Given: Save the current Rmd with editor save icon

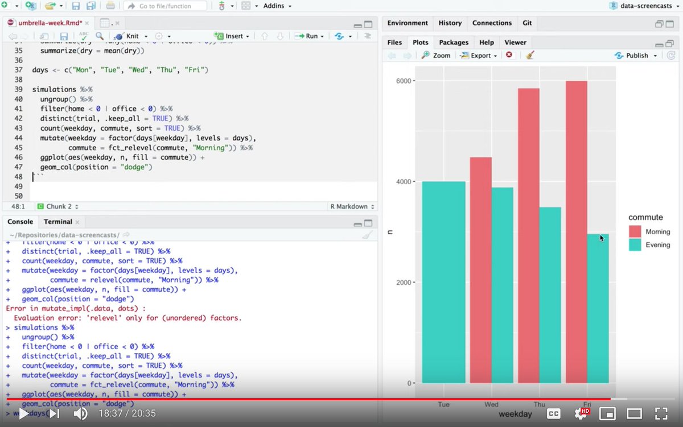Looking at the screenshot, I should click(64, 36).
